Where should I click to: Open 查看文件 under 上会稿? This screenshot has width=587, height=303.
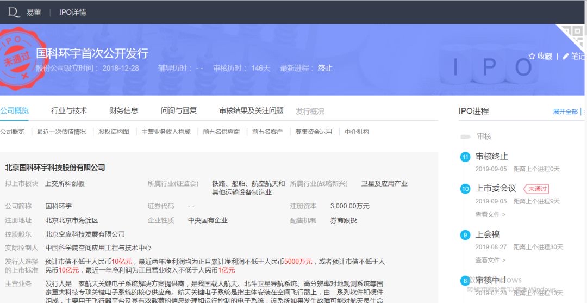point(490,260)
